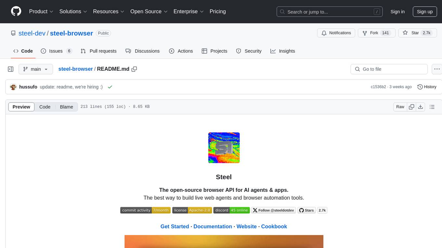Open hussufo's avatar profile

click(13, 87)
